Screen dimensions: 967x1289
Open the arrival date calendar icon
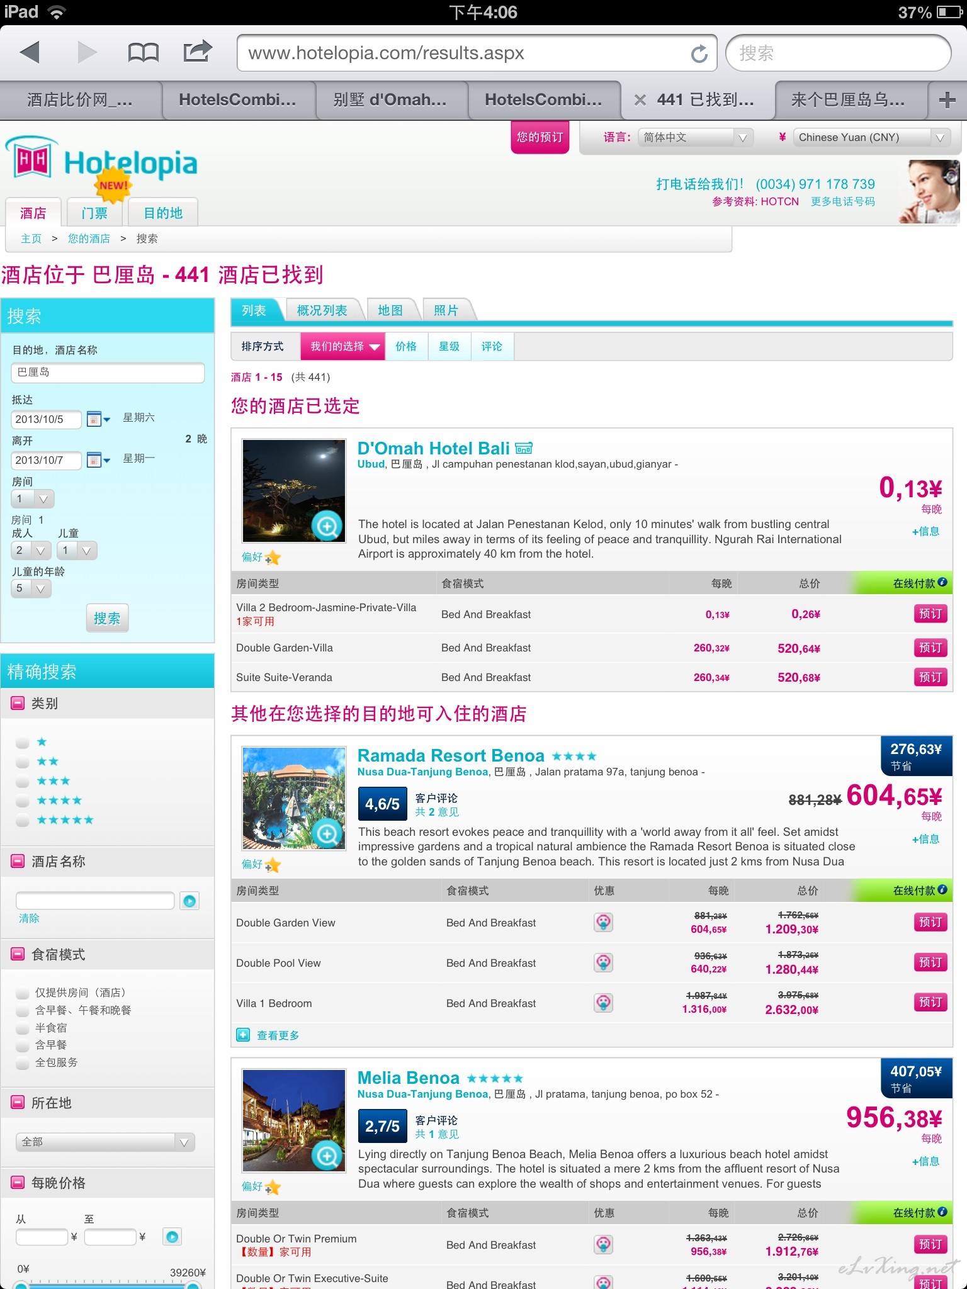tap(98, 419)
